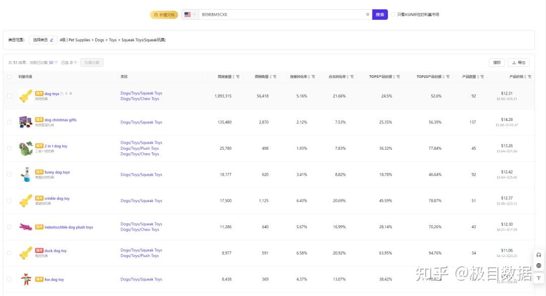Click the star icon beside dog toys

click(71, 94)
